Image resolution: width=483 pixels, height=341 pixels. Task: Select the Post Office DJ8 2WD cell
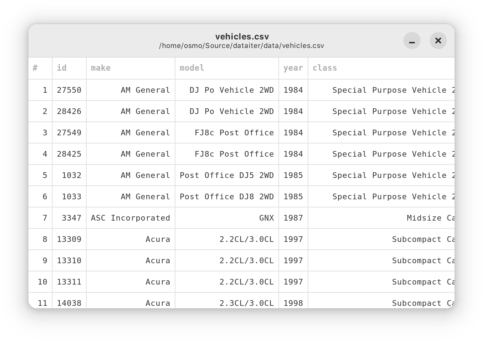227,196
